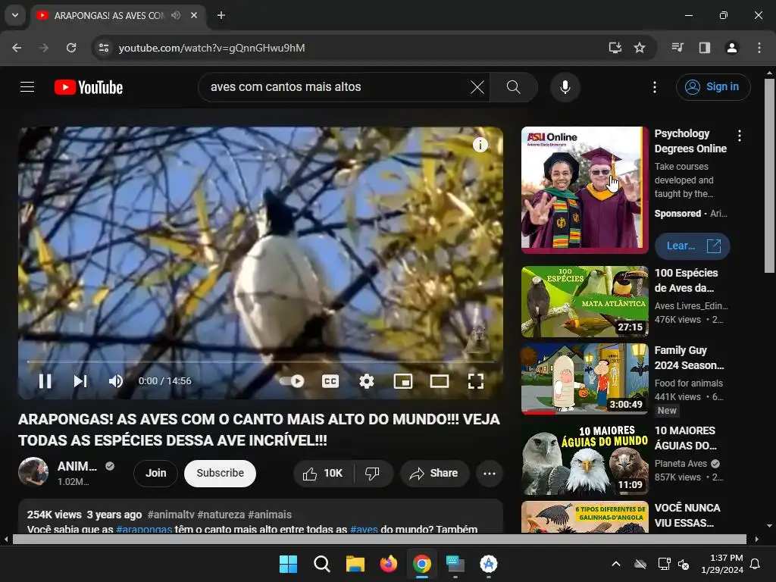Enable the miniplayer mode
This screenshot has width=776, height=582.
[x=403, y=381]
